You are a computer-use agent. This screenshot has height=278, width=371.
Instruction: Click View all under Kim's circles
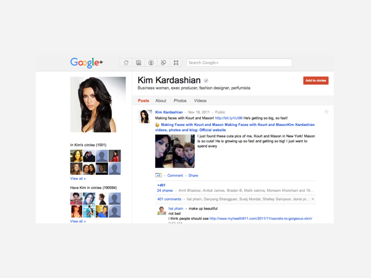78,179
